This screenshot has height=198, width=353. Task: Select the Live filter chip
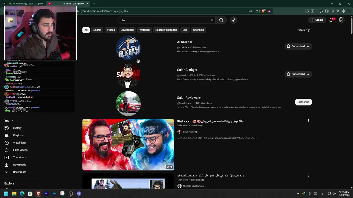coord(185,30)
